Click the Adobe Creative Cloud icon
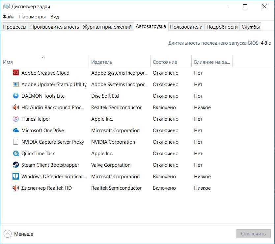 point(16,73)
